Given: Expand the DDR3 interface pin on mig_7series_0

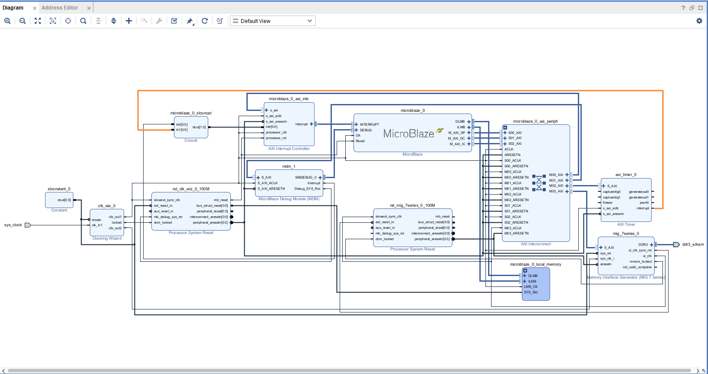Looking at the screenshot, I should (652, 245).
